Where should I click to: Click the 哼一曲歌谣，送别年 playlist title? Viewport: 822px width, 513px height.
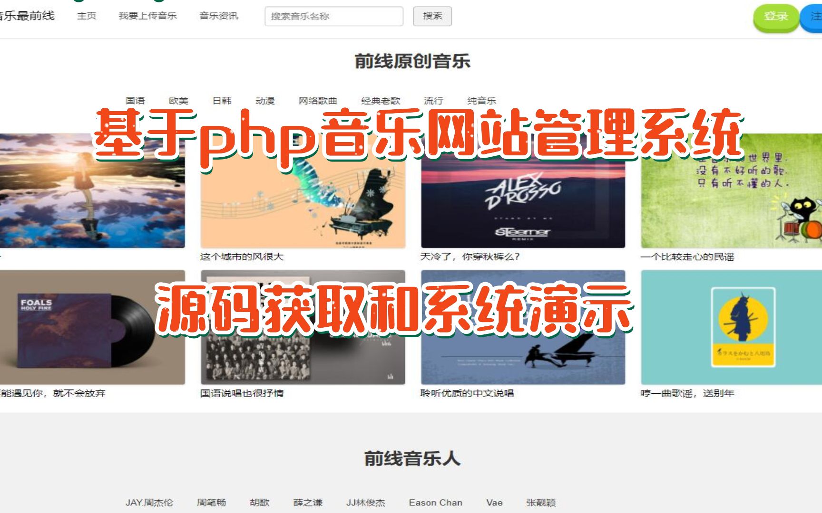(687, 393)
